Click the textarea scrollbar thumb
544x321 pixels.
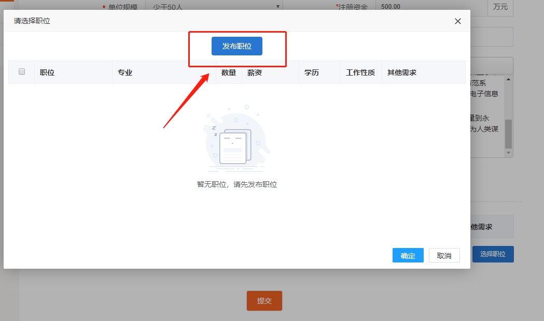[508, 134]
